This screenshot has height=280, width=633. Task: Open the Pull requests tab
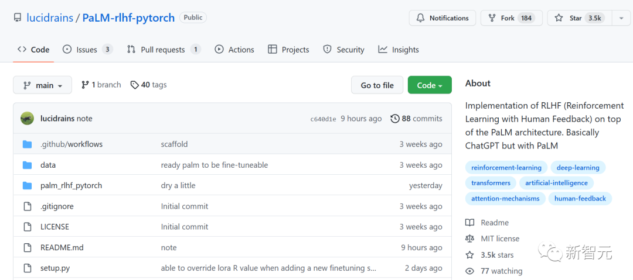point(163,50)
